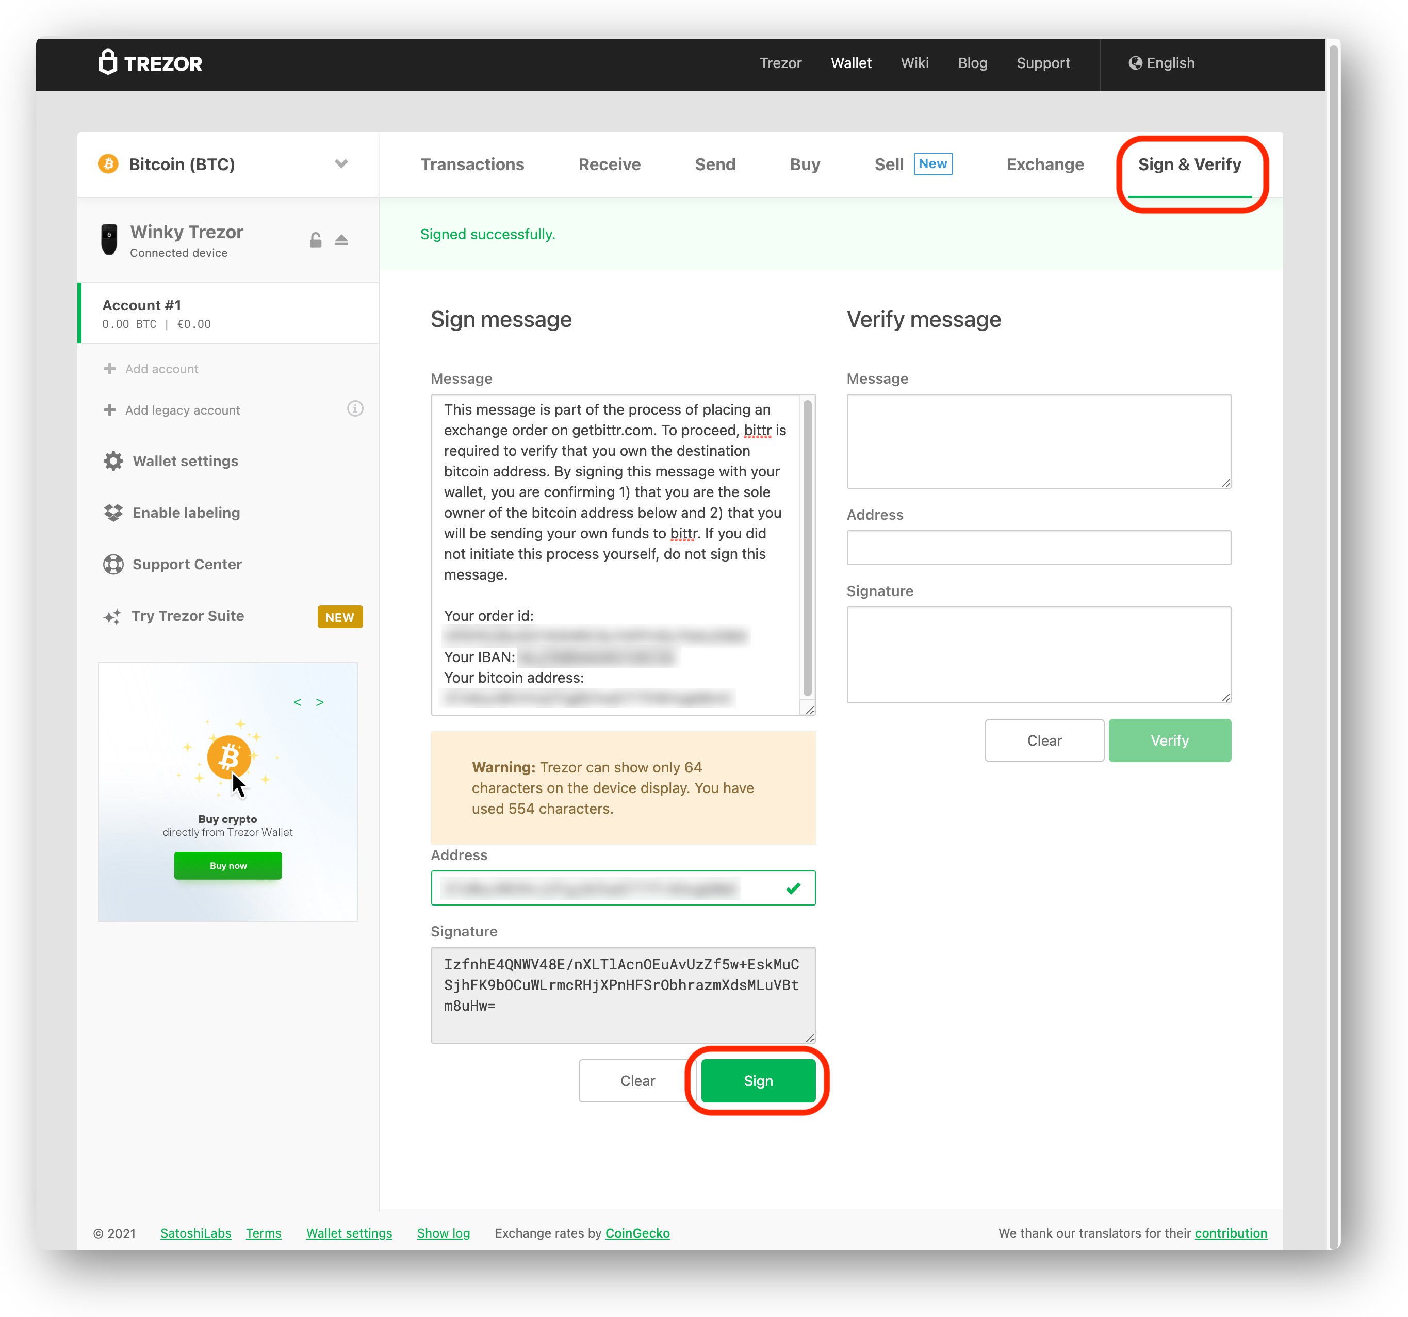Image resolution: width=1408 pixels, height=1317 pixels.
Task: Click the green Sign button
Action: tap(759, 1080)
